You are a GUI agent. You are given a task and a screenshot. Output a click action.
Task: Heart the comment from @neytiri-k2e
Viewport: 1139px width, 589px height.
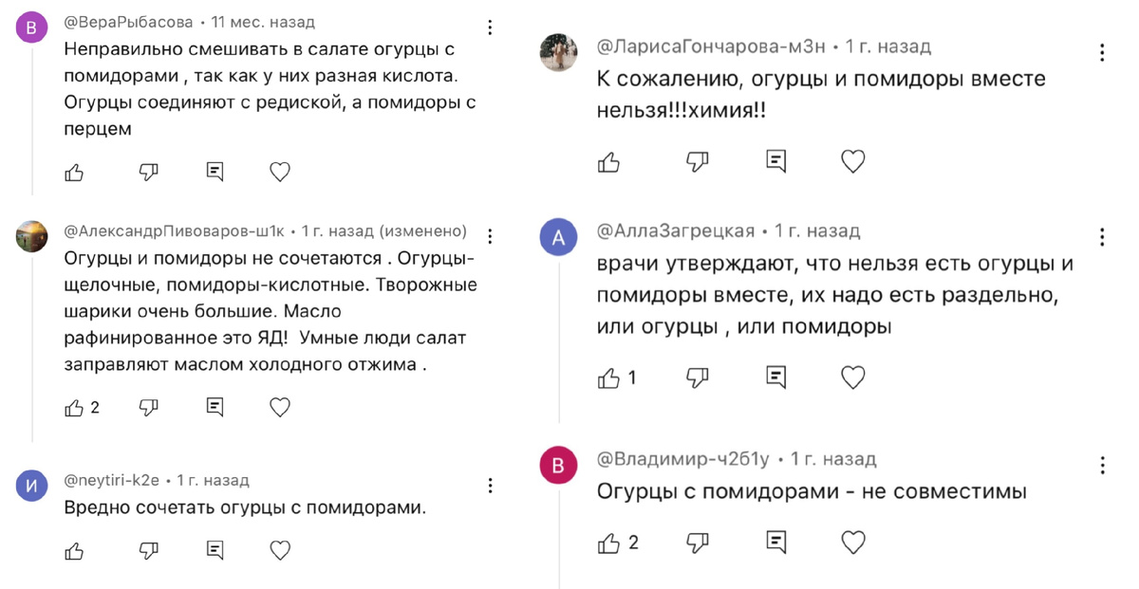point(280,550)
